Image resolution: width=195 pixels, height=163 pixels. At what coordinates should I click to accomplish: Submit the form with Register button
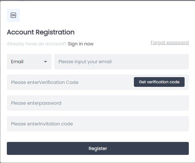[x=97, y=148]
